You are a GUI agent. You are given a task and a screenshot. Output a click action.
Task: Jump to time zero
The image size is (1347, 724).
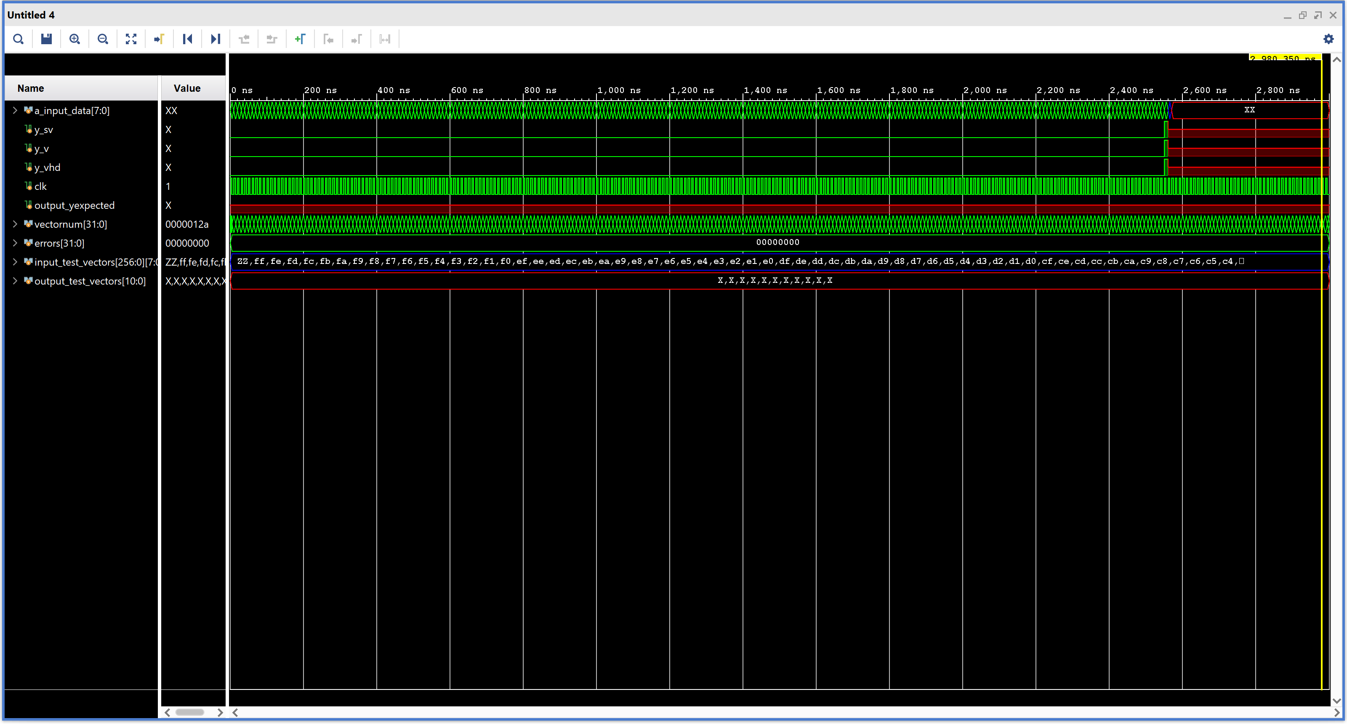[x=188, y=39]
